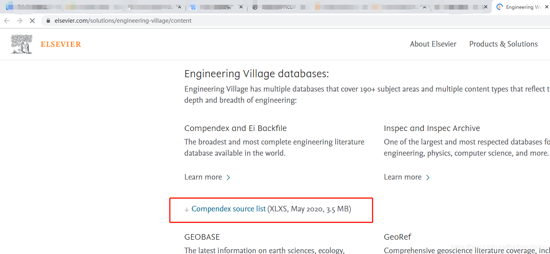This screenshot has height=254, width=550.
Task: Click the browser forward arrow
Action: 20,21
